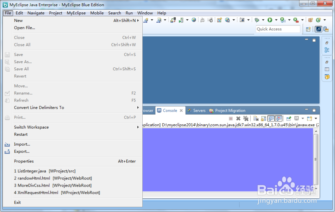335x212 pixels.
Task: Click the Open Console icon
Action: [x=310, y=118]
